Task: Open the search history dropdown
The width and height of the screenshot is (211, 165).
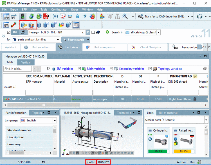Action: tap(88, 32)
